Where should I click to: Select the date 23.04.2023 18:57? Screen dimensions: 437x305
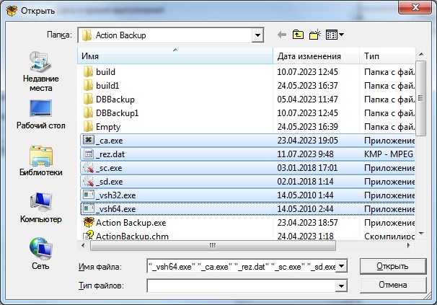click(307, 222)
